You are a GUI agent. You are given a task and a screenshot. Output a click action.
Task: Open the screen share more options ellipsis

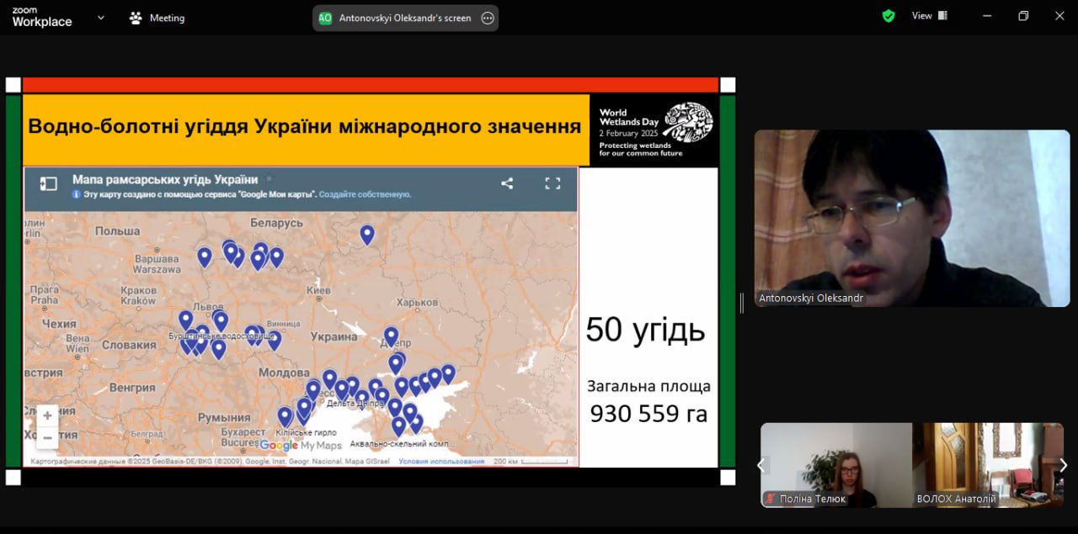click(x=488, y=18)
